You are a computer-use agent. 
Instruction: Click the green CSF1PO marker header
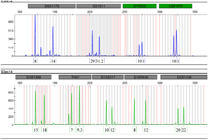tap(175, 6)
